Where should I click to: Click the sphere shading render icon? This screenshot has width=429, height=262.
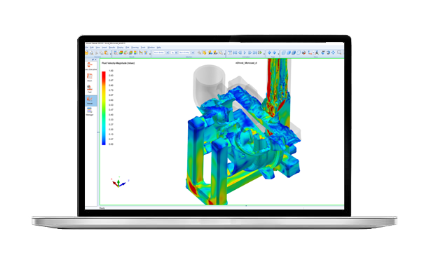point(304,53)
